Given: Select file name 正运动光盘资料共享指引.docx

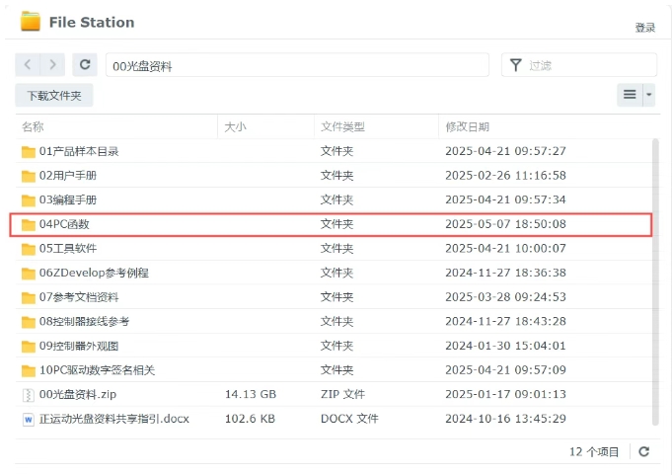Looking at the screenshot, I should [114, 419].
